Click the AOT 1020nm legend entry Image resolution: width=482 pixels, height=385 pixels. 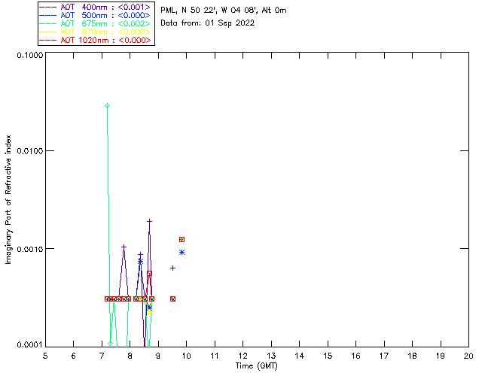point(96,40)
